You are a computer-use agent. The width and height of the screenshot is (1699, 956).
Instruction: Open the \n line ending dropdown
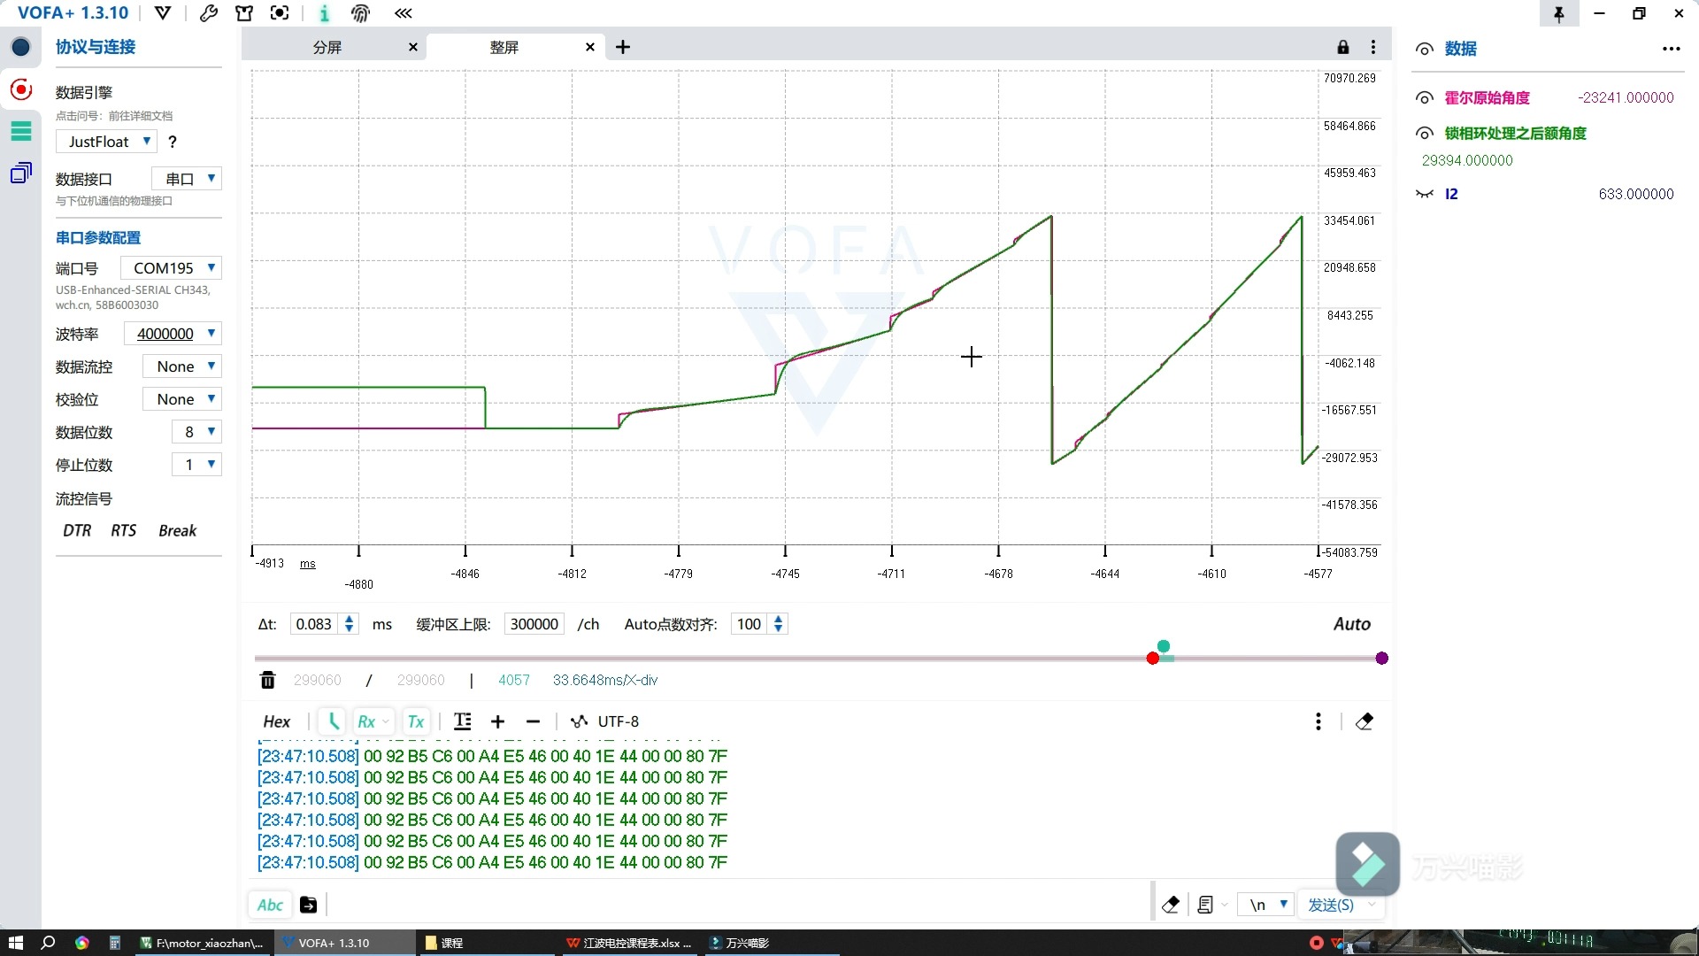click(x=1266, y=905)
